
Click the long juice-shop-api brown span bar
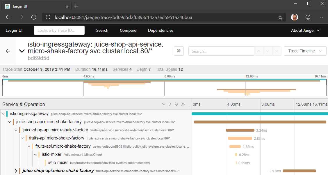pos(260,122)
